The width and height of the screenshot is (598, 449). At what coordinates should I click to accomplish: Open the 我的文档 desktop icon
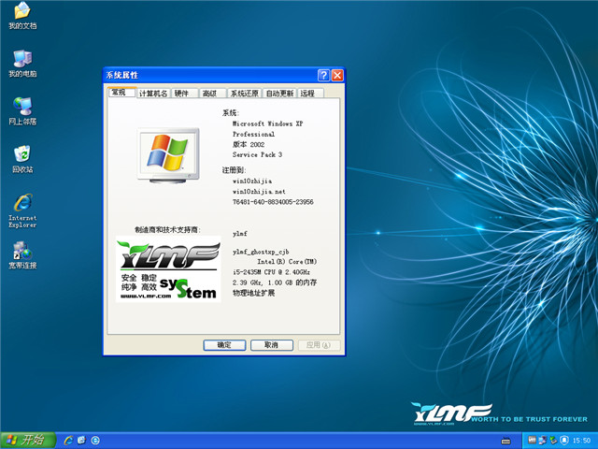click(x=22, y=15)
